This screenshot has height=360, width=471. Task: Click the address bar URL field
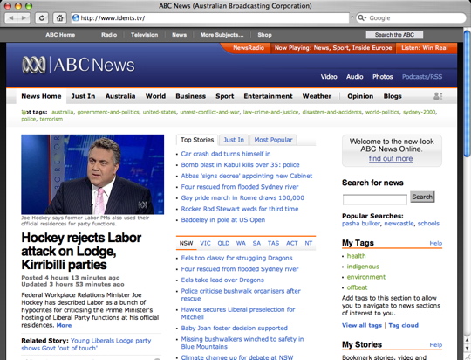[x=210, y=18]
